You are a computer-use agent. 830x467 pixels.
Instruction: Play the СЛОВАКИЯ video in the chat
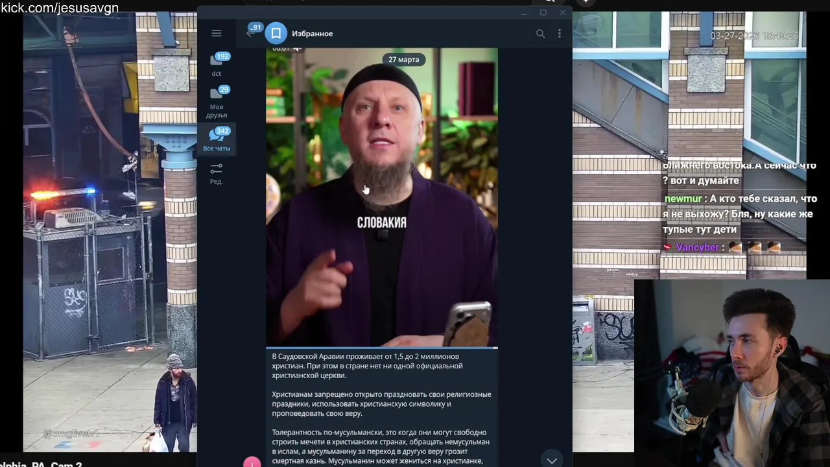coord(382,198)
